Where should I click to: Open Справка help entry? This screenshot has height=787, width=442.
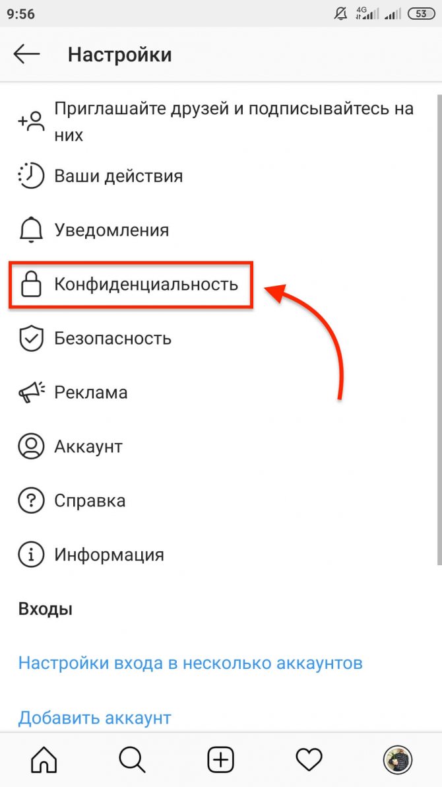point(90,501)
